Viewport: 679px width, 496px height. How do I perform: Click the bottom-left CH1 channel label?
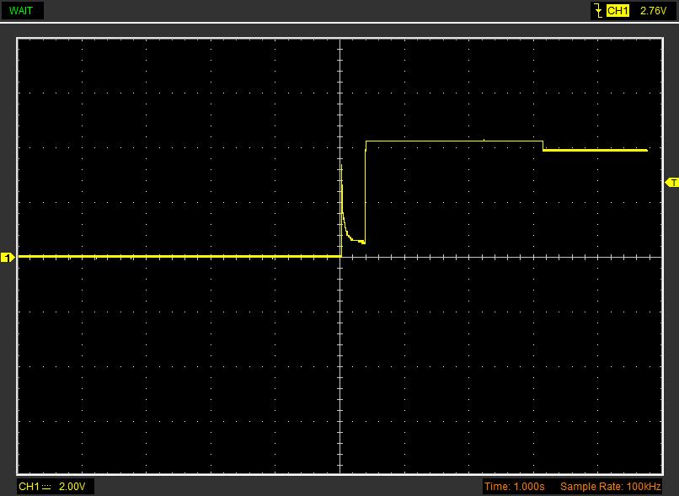(29, 487)
